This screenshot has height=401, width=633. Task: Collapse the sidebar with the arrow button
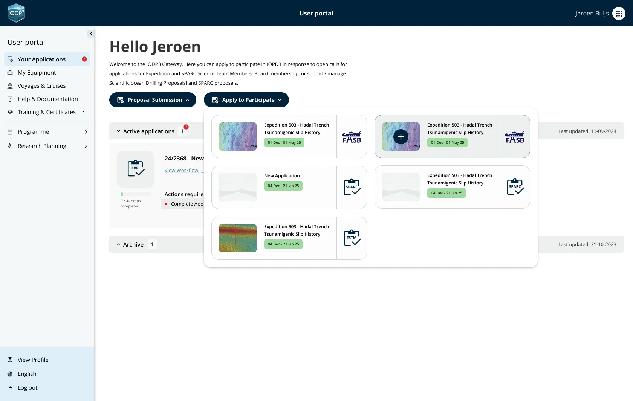[x=91, y=34]
